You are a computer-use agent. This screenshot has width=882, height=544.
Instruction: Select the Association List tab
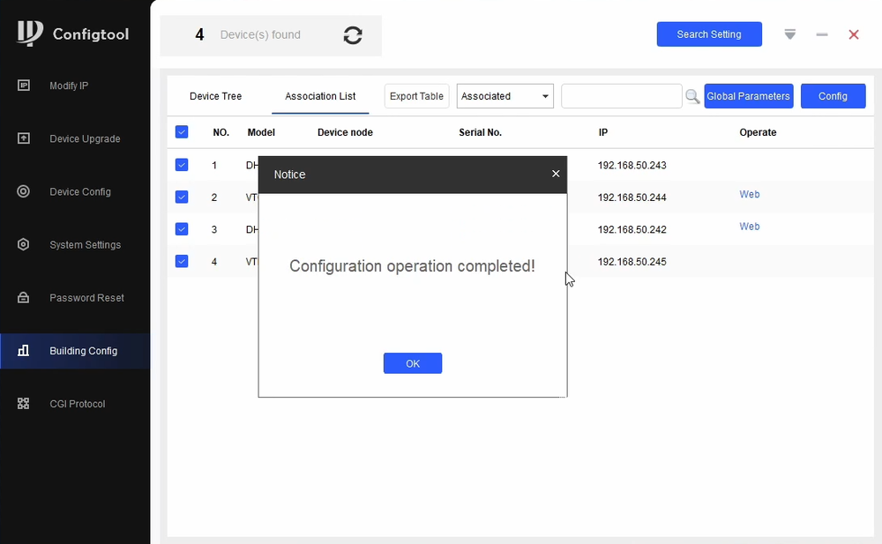pos(320,96)
